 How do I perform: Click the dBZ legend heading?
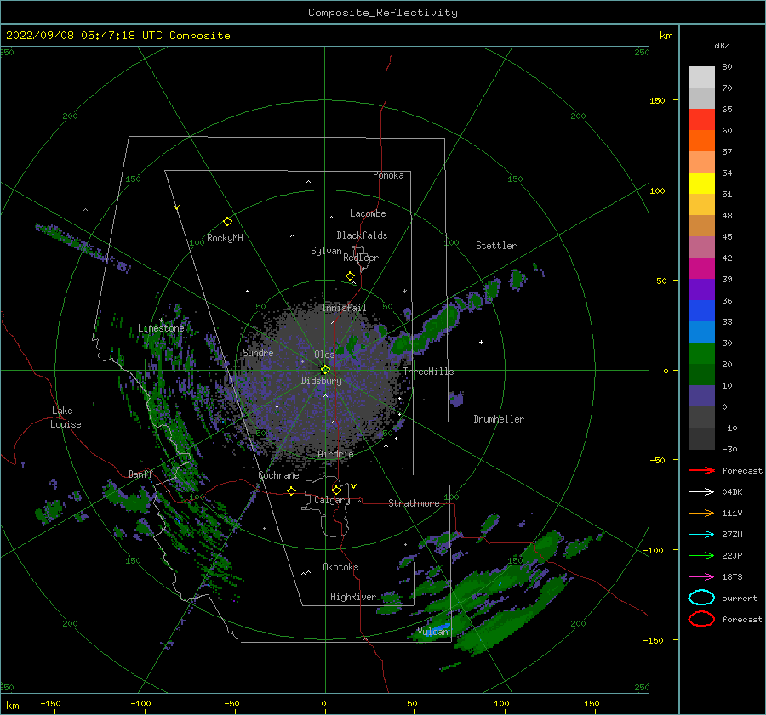tap(722, 45)
